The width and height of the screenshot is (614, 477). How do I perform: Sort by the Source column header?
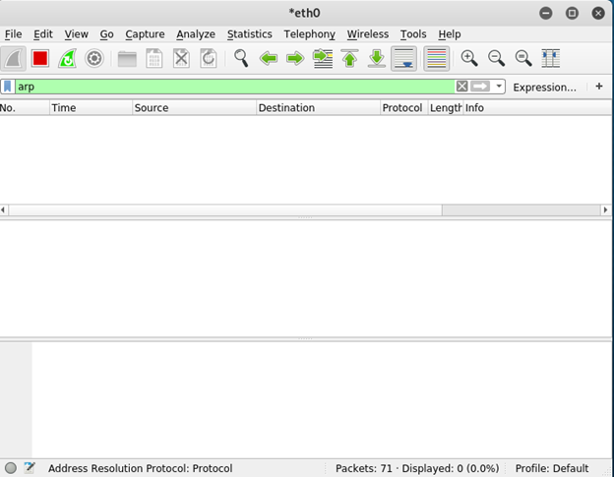tap(194, 107)
